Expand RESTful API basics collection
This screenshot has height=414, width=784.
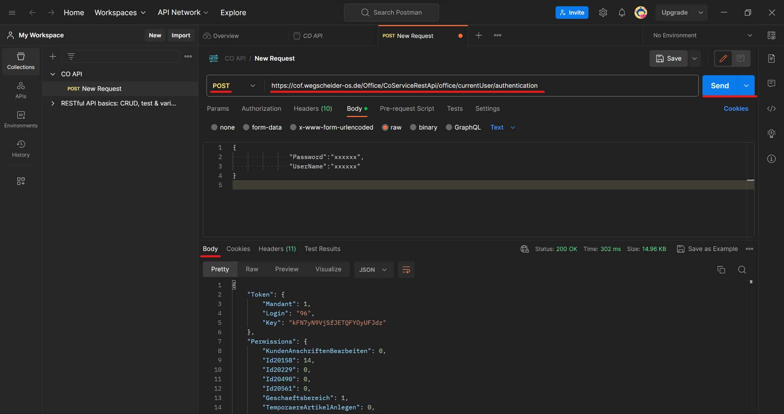[x=53, y=103]
